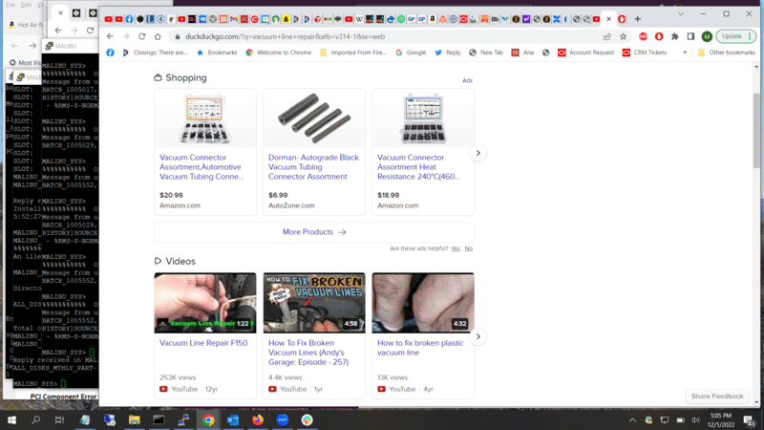The width and height of the screenshot is (764, 430).
Task: Open the CRM Tickets bookmark
Action: 644,53
